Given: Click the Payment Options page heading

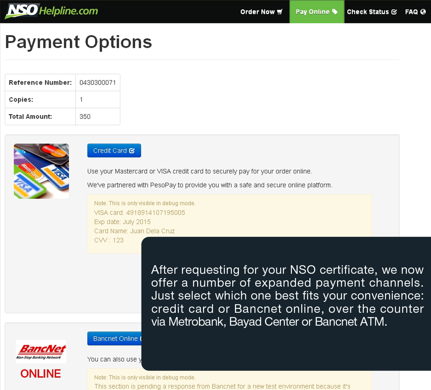Looking at the screenshot, I should (x=78, y=42).
